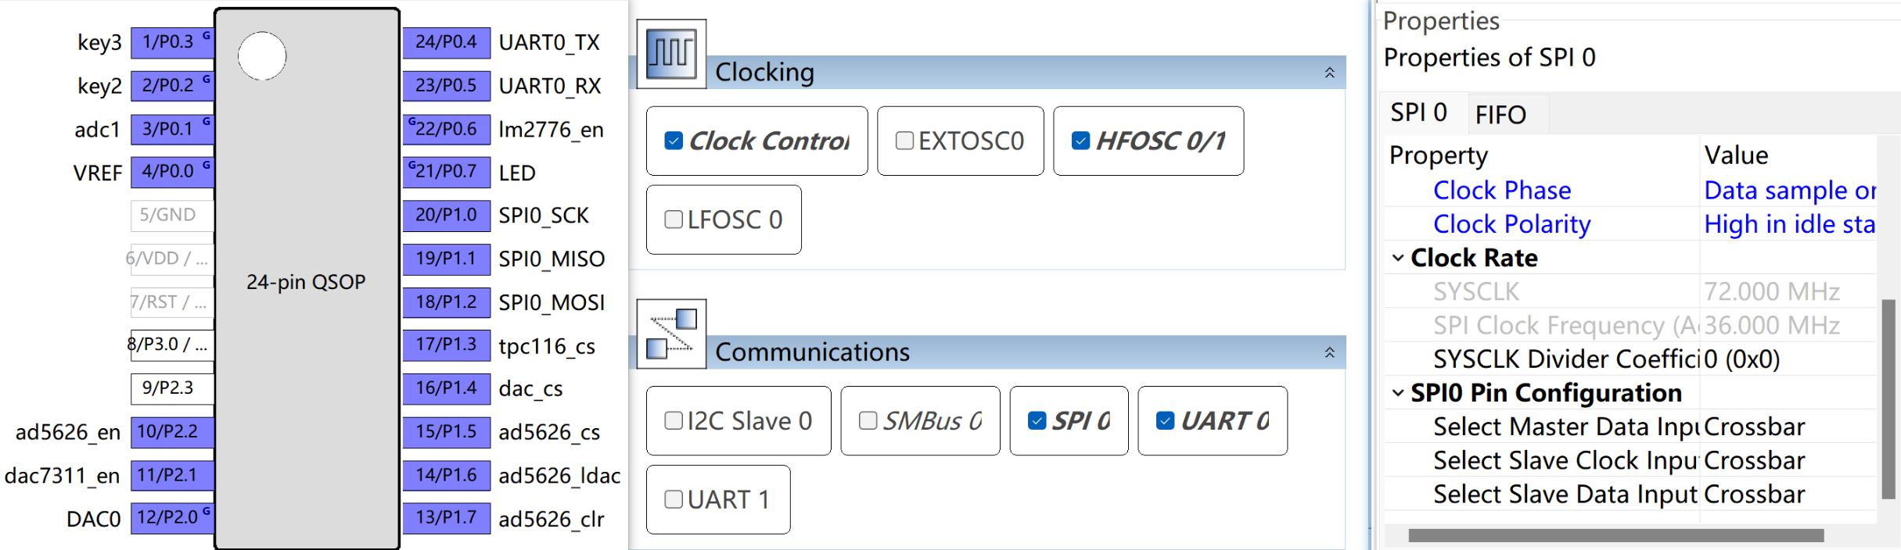Viewport: 1901px width, 550px height.
Task: Click the Communications section icon
Action: click(x=671, y=334)
